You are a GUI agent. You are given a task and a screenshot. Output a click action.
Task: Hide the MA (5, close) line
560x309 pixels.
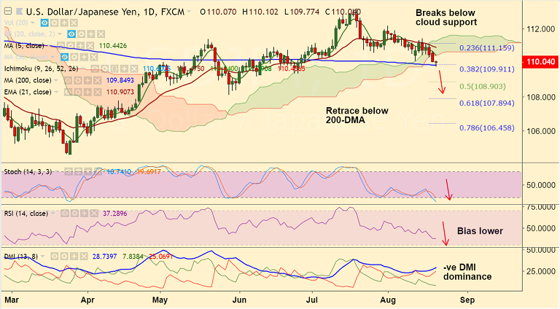coord(61,46)
